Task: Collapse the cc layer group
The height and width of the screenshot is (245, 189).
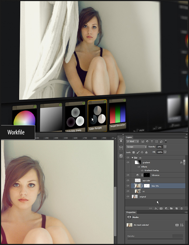Action: [132, 158]
